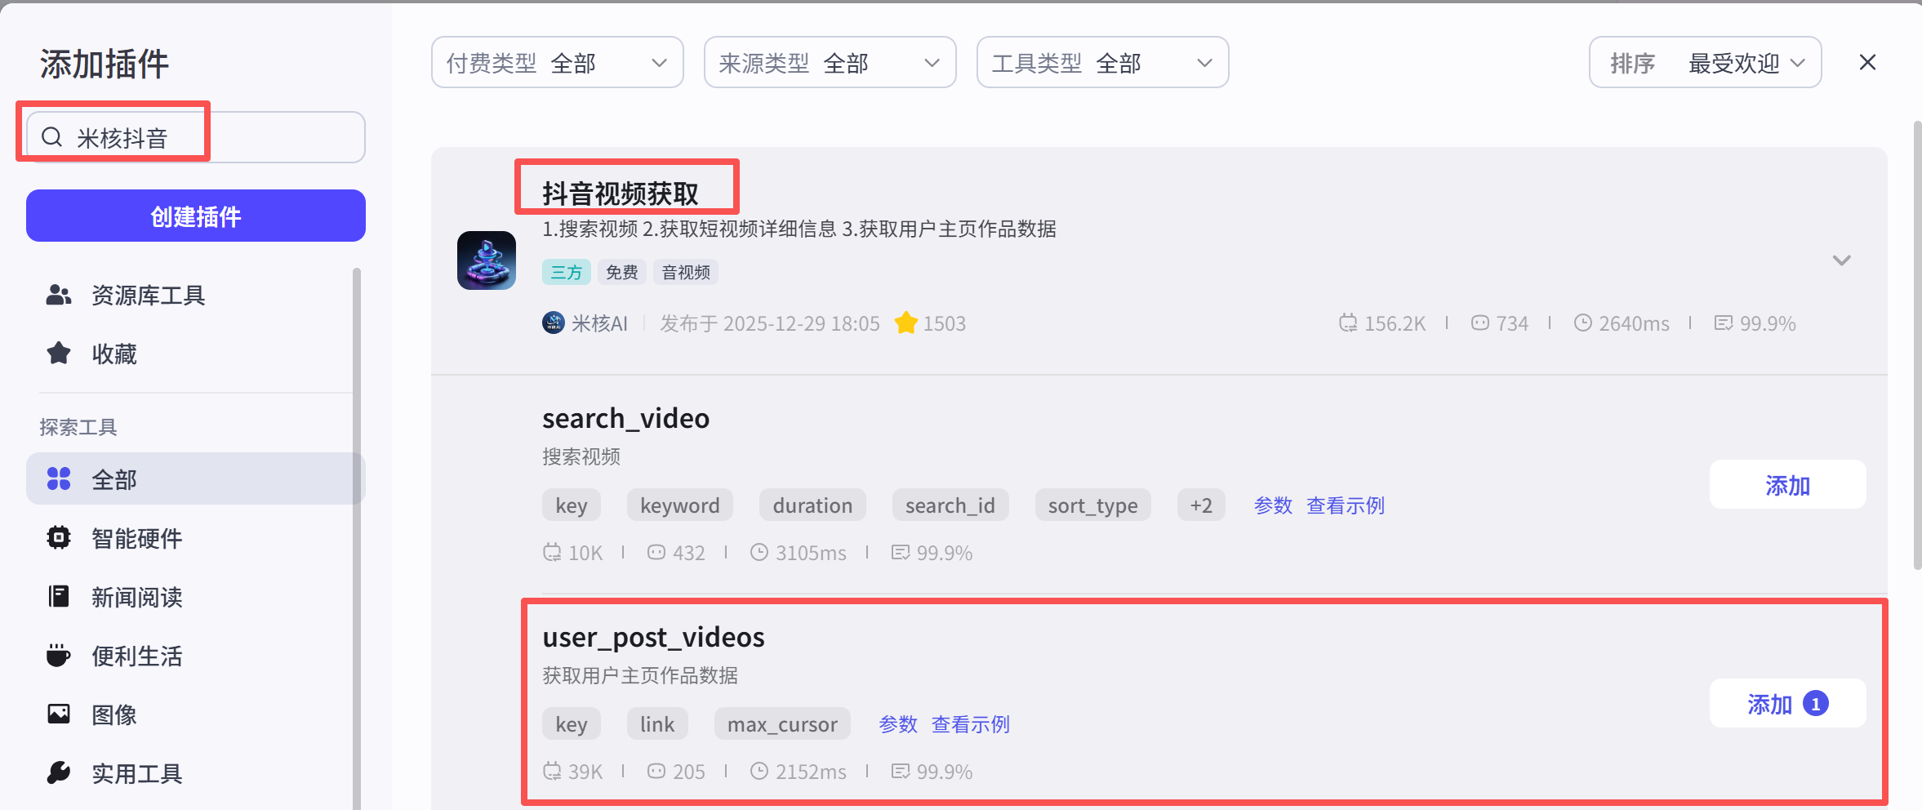The image size is (1922, 810).
Task: Collapse the 抖音视频获取 plugin card chevron
Action: pyautogui.click(x=1842, y=260)
